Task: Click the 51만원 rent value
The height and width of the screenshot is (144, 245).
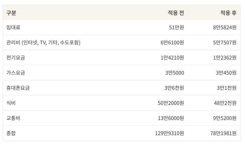Action: (177, 27)
